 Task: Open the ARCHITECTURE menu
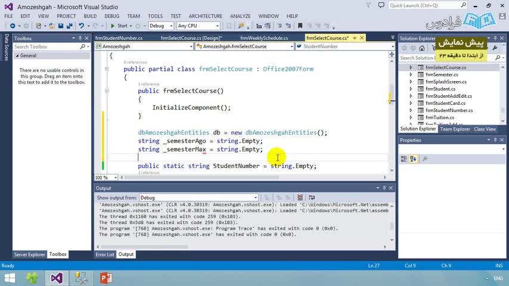(206, 16)
